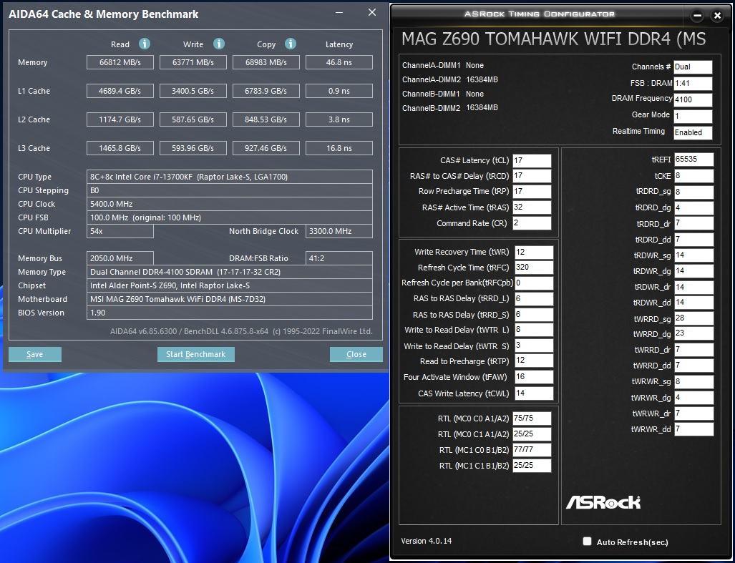735x563 pixels.
Task: Open the Copy info icon in AIDA64
Action: pos(291,44)
